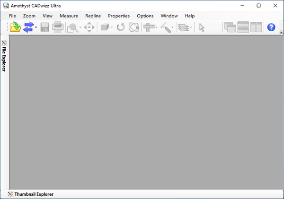The image size is (284, 199).
Task: Click the rotate circular arrow icon
Action: (121, 27)
